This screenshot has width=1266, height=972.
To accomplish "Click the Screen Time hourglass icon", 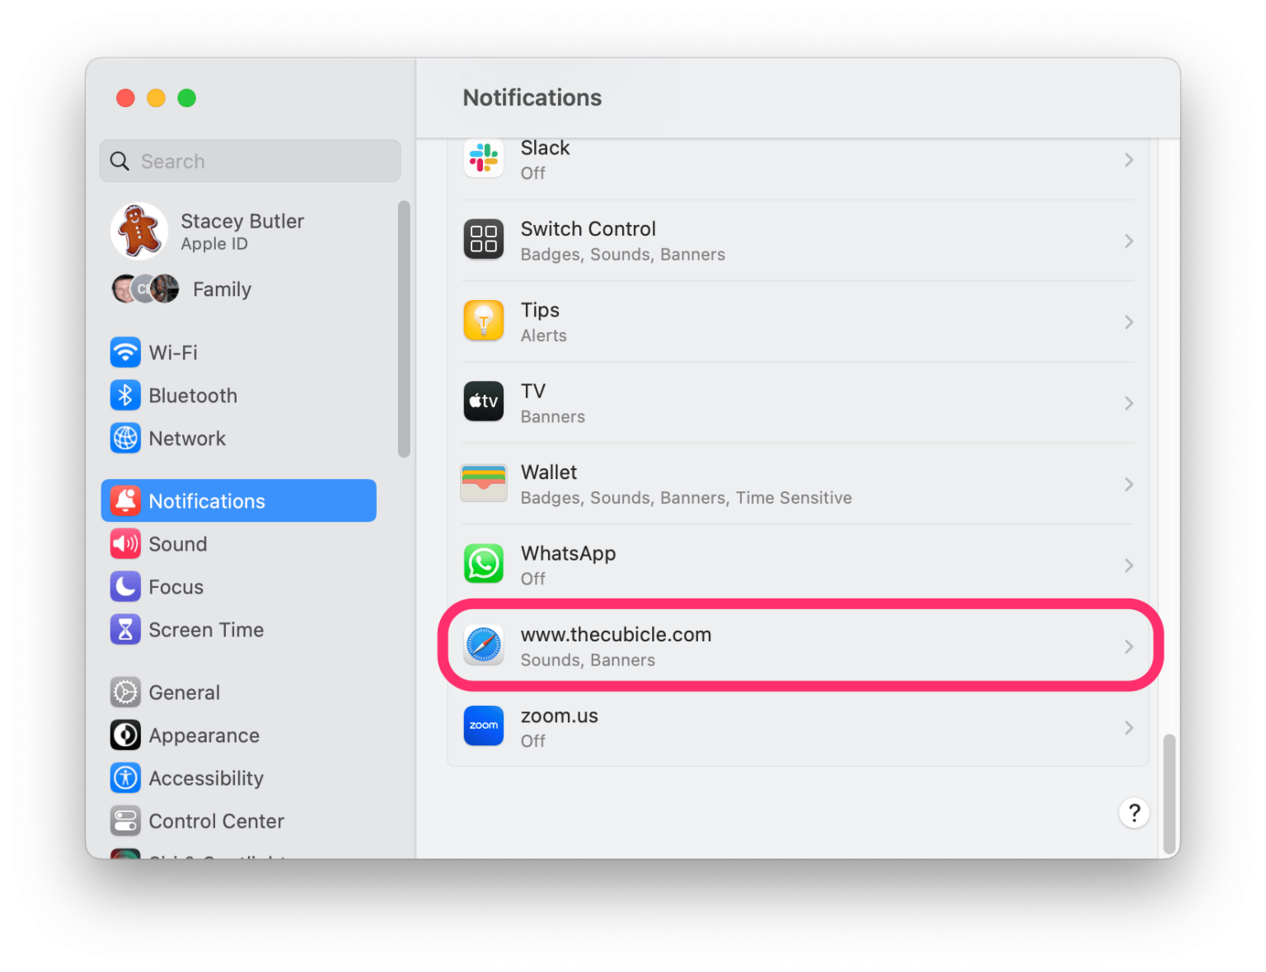I will tap(125, 630).
